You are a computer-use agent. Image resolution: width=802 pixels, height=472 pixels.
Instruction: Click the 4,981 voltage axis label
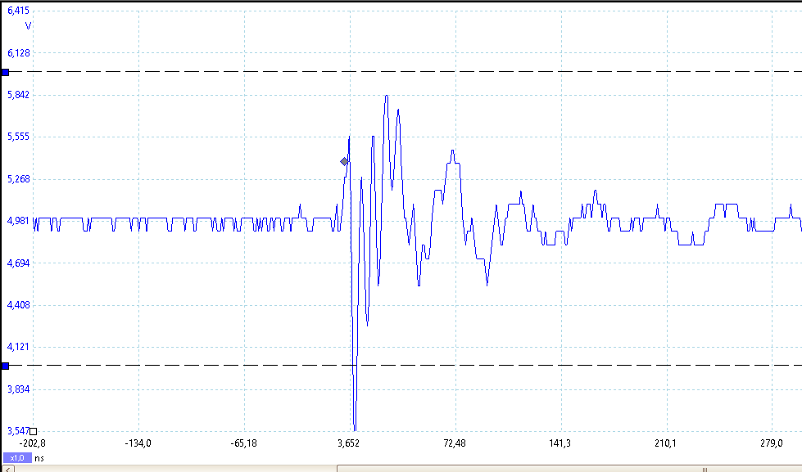pyautogui.click(x=18, y=221)
